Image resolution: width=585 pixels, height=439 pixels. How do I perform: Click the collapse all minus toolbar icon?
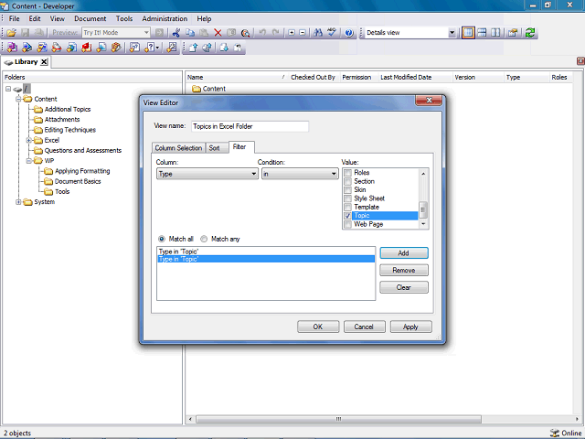coord(303,33)
